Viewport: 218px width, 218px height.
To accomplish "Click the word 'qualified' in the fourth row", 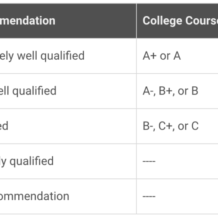I will click(x=32, y=162).
